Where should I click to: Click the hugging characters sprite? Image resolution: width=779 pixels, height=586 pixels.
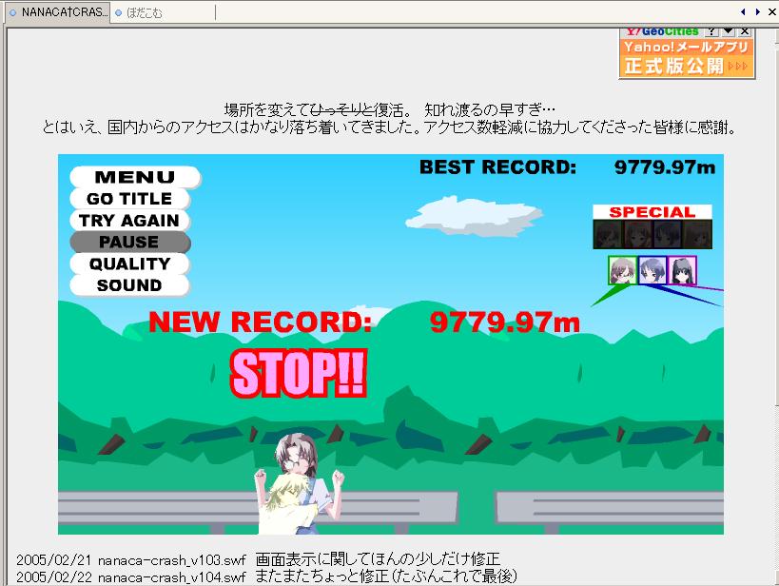(x=298, y=484)
